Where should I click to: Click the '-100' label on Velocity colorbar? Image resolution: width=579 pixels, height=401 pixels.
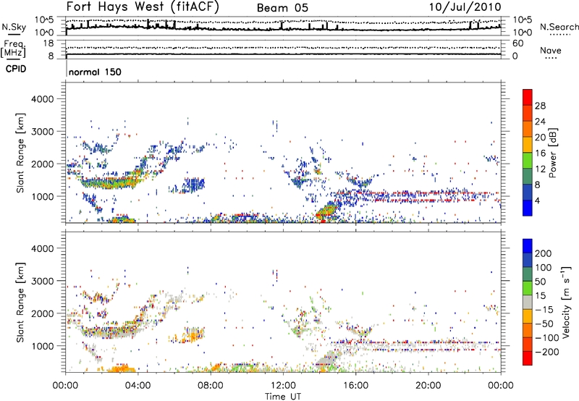(x=546, y=338)
